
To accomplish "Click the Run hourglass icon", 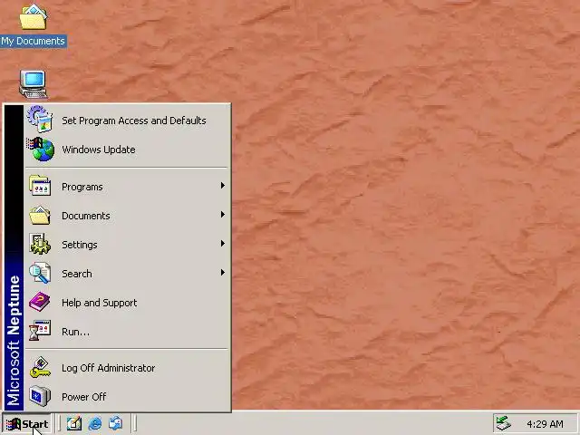I will coord(40,331).
